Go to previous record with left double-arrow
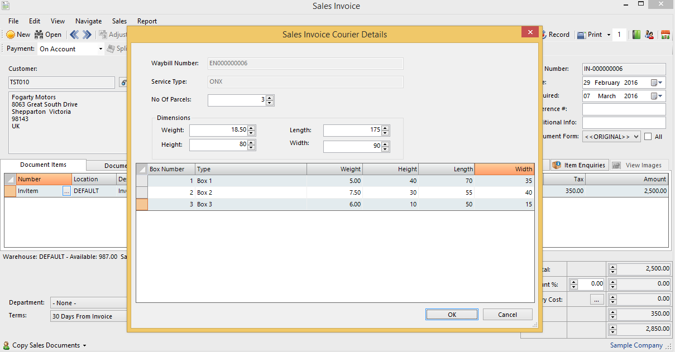This screenshot has width=675, height=352. pyautogui.click(x=74, y=35)
